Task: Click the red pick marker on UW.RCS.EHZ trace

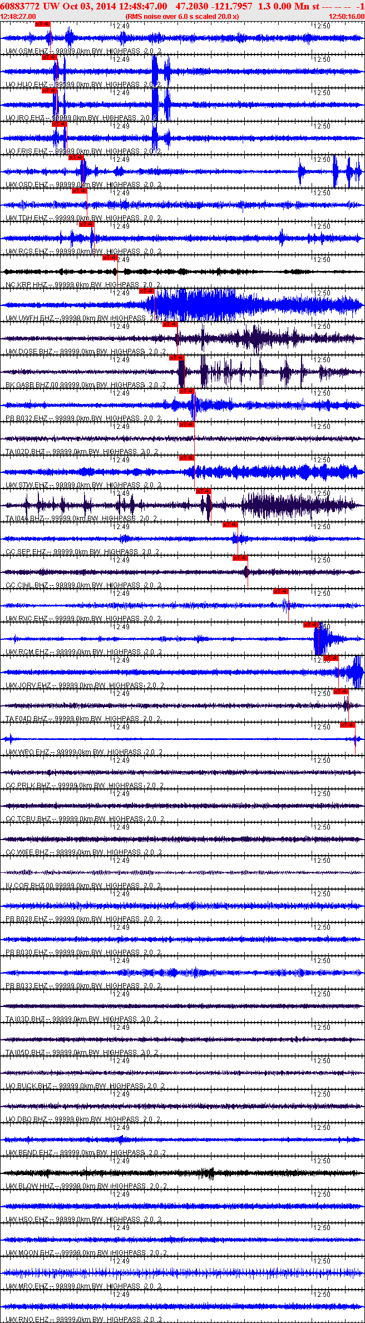Action: click(86, 224)
